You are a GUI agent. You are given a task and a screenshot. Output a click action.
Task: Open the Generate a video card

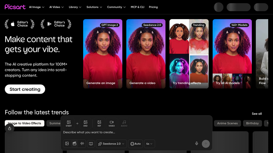(146, 54)
